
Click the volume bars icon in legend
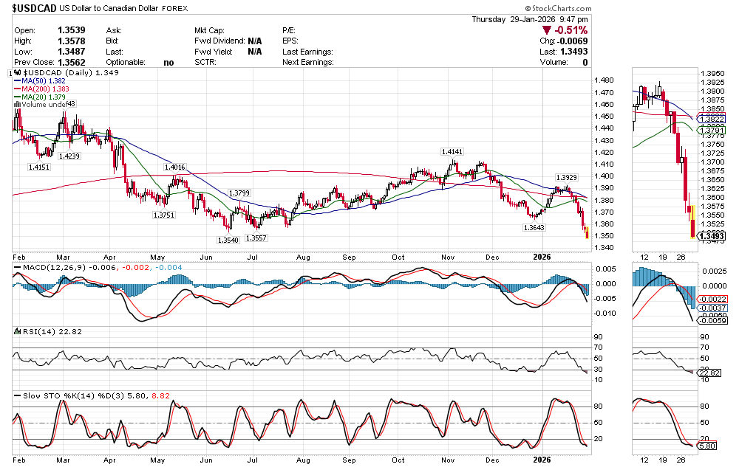click(x=17, y=105)
